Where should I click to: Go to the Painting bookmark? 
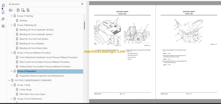click(x=23, y=21)
